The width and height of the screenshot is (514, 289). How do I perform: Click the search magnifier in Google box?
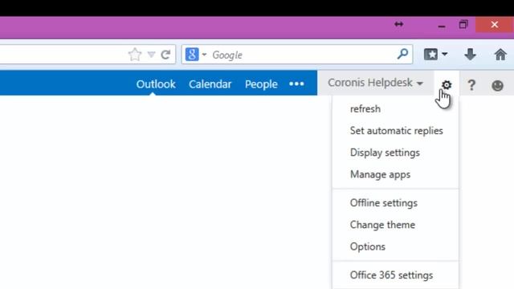pyautogui.click(x=402, y=54)
